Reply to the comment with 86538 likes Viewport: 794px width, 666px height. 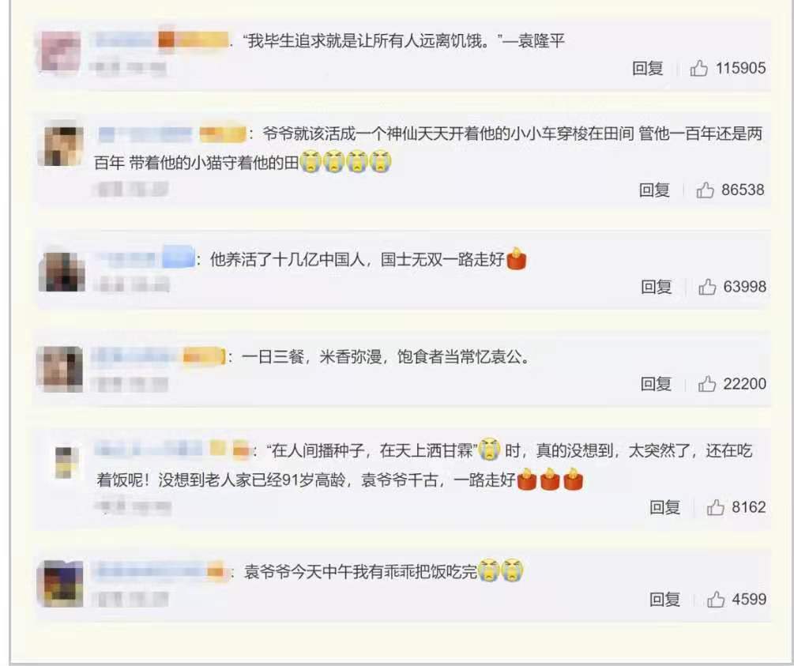click(x=654, y=190)
